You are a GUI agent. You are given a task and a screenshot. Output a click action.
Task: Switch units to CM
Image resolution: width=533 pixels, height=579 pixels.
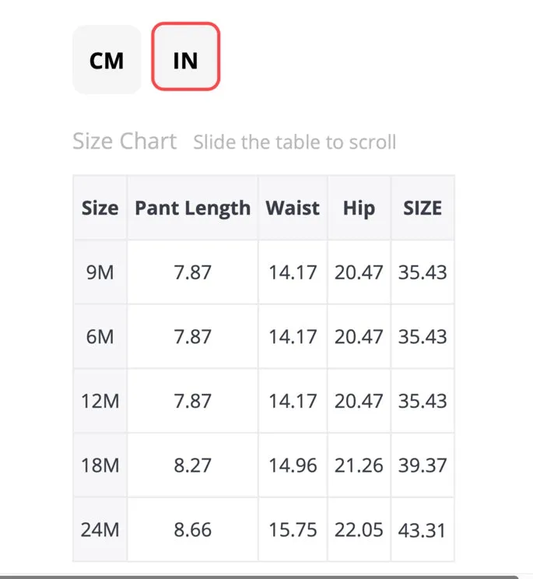tap(107, 59)
